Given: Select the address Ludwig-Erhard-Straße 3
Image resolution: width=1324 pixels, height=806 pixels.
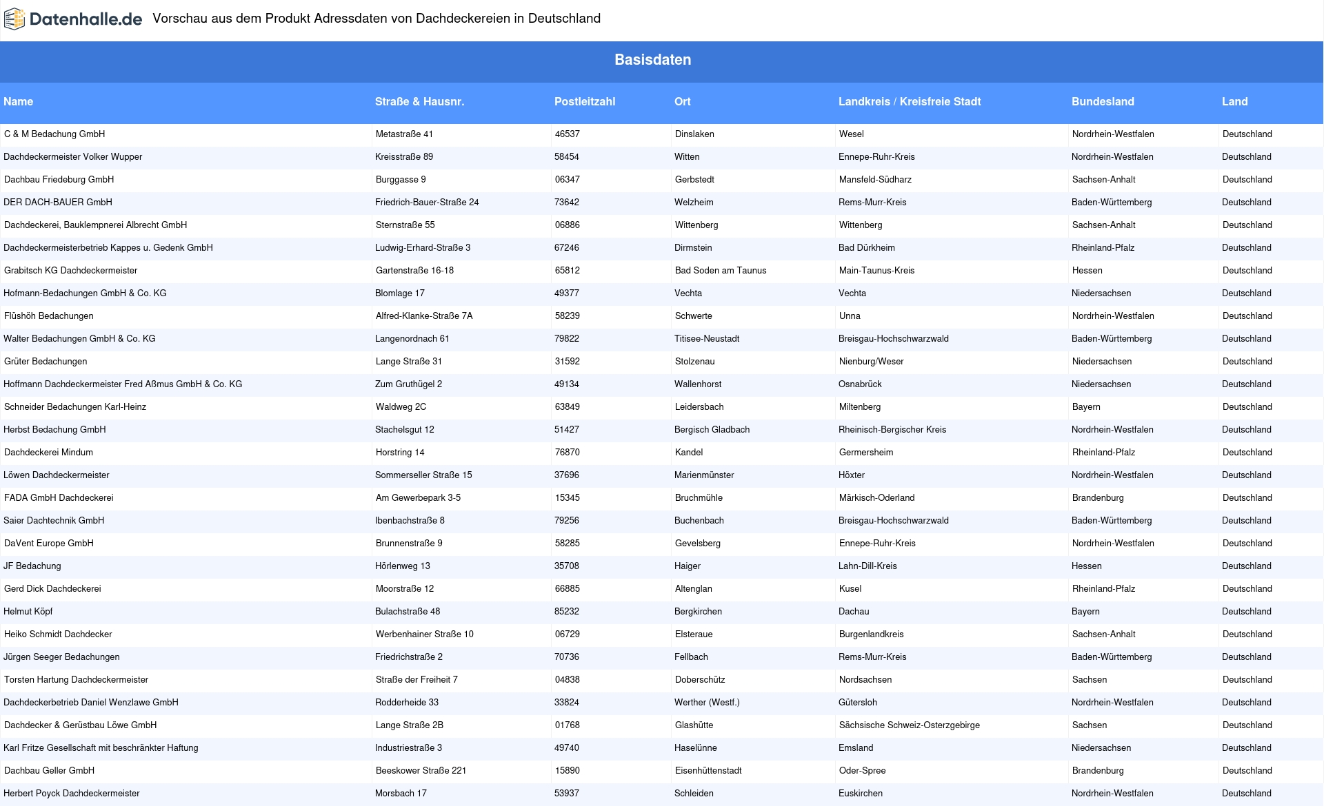Looking at the screenshot, I should 423,248.
